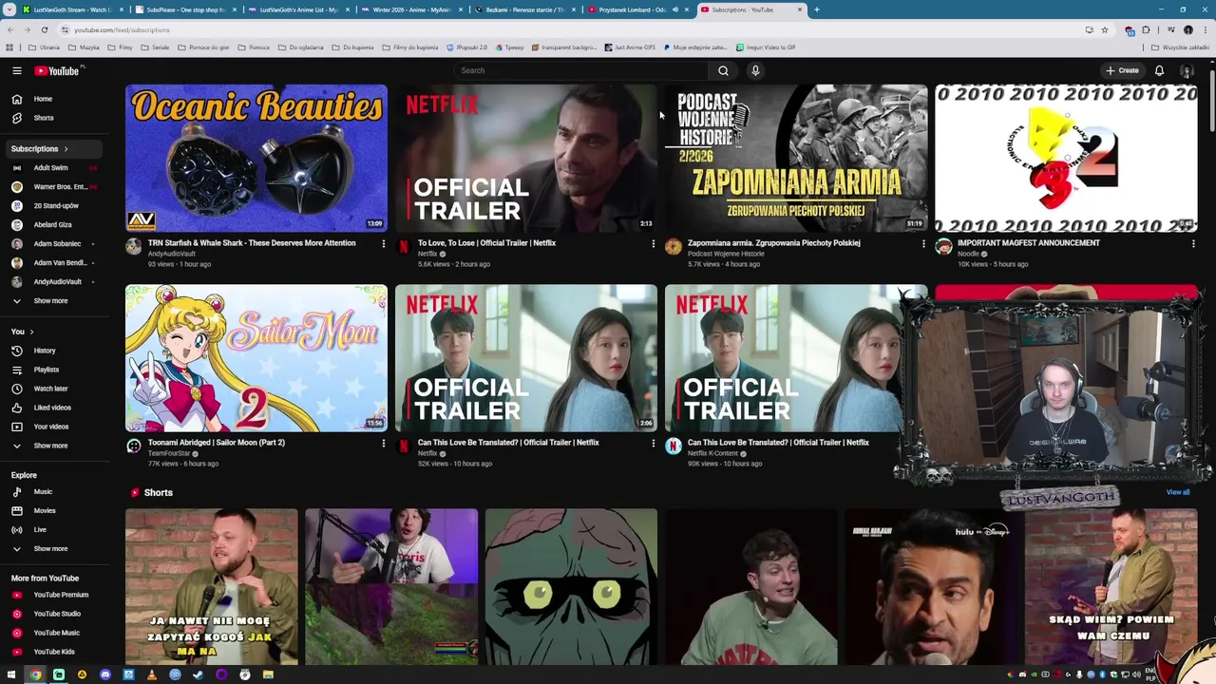Open Your videos

point(51,427)
